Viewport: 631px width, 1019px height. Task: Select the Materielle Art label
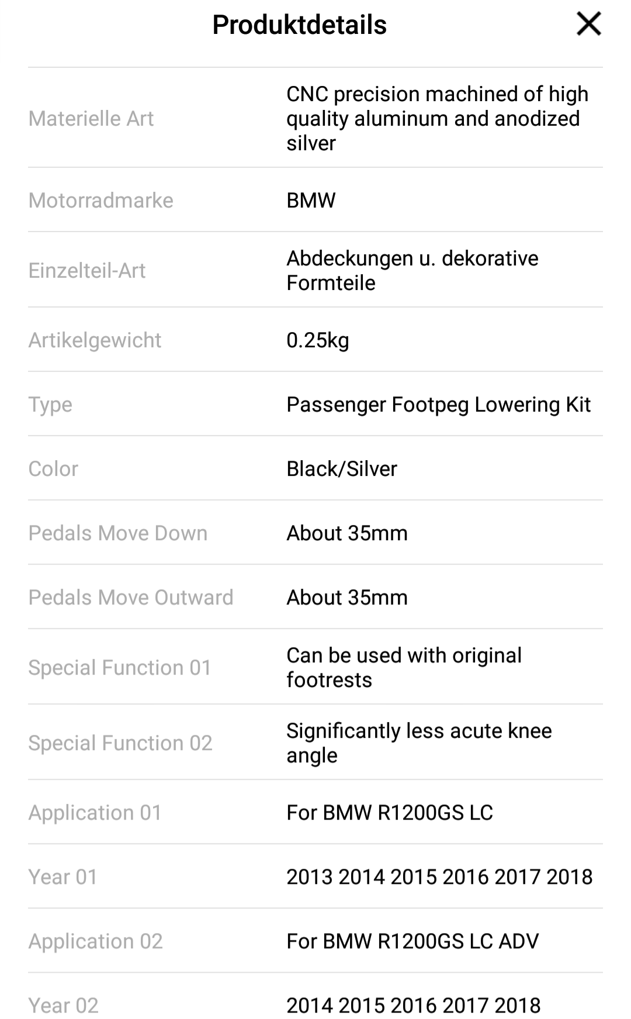tap(91, 118)
